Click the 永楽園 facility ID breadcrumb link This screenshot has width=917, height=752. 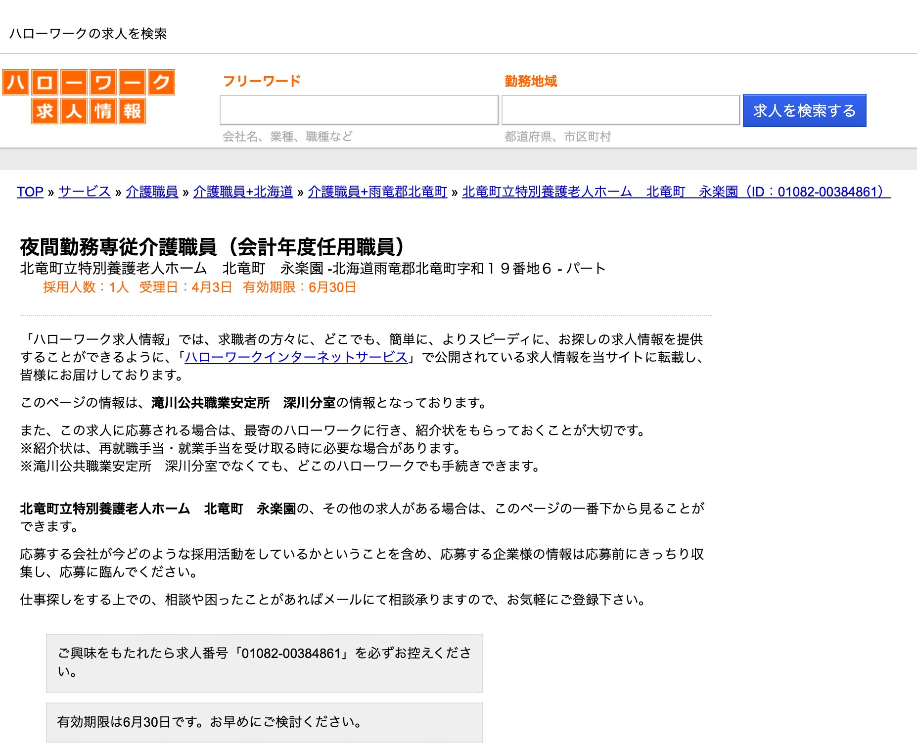[x=676, y=192]
